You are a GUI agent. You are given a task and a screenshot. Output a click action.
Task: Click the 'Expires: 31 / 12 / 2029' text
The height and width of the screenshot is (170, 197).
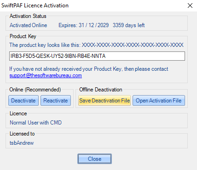84,25
